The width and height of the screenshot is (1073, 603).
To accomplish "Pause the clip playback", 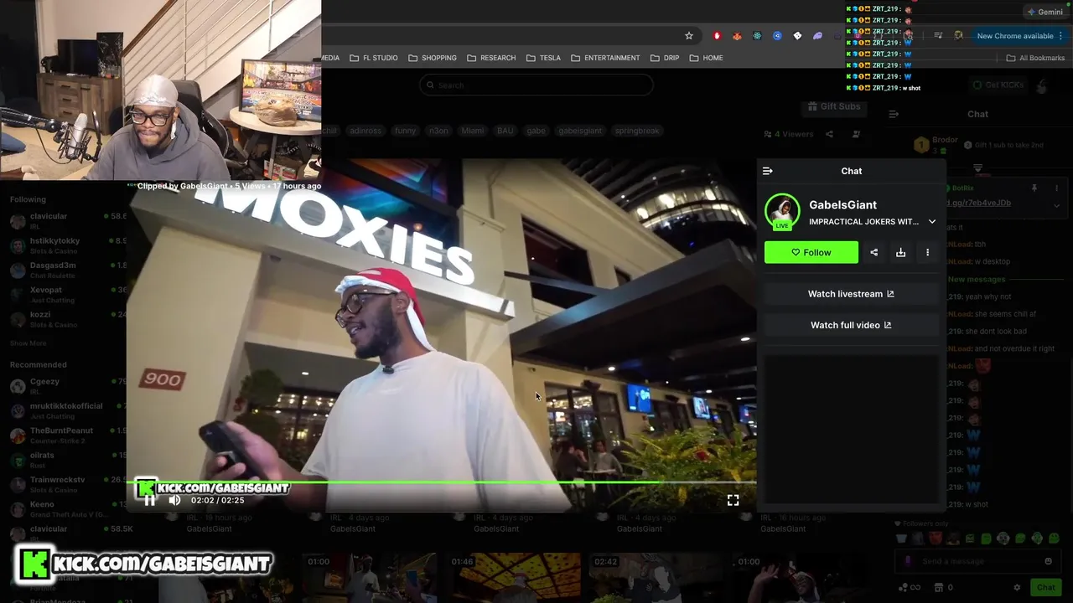I will (149, 500).
